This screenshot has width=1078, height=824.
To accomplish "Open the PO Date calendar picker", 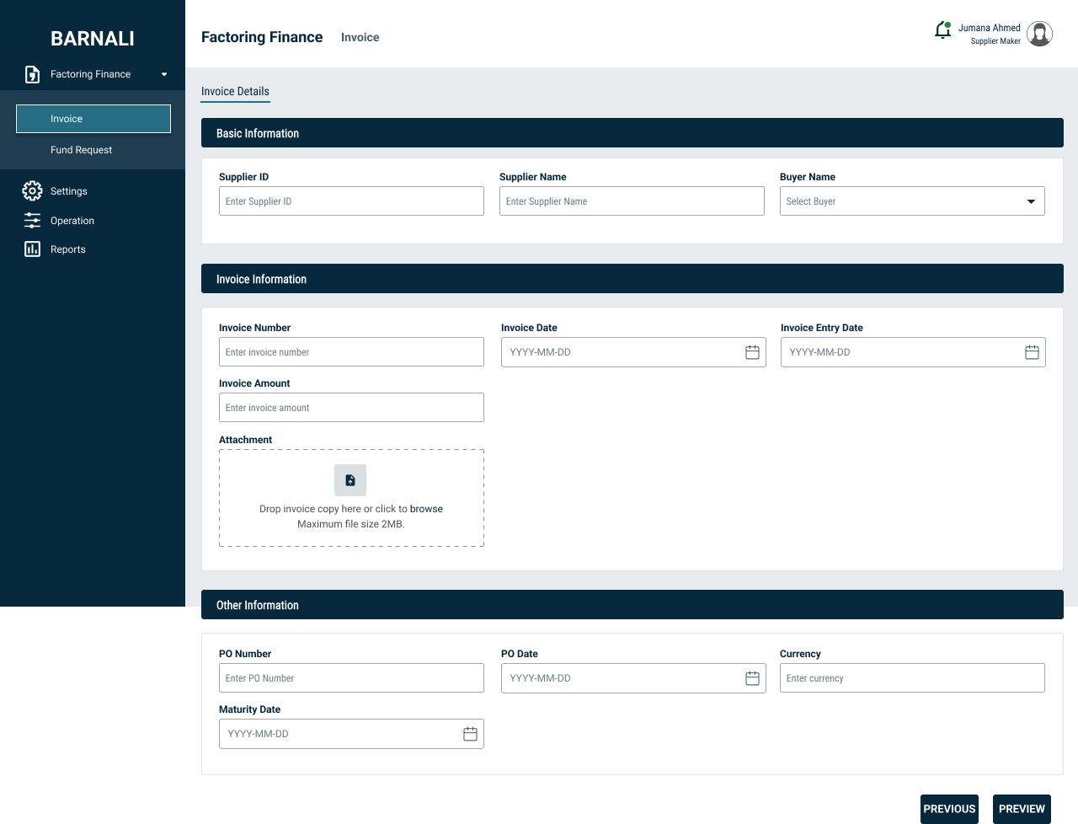I will click(x=752, y=678).
